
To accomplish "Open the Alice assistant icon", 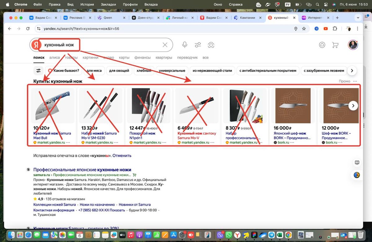I will pyautogui.click(x=322, y=45).
